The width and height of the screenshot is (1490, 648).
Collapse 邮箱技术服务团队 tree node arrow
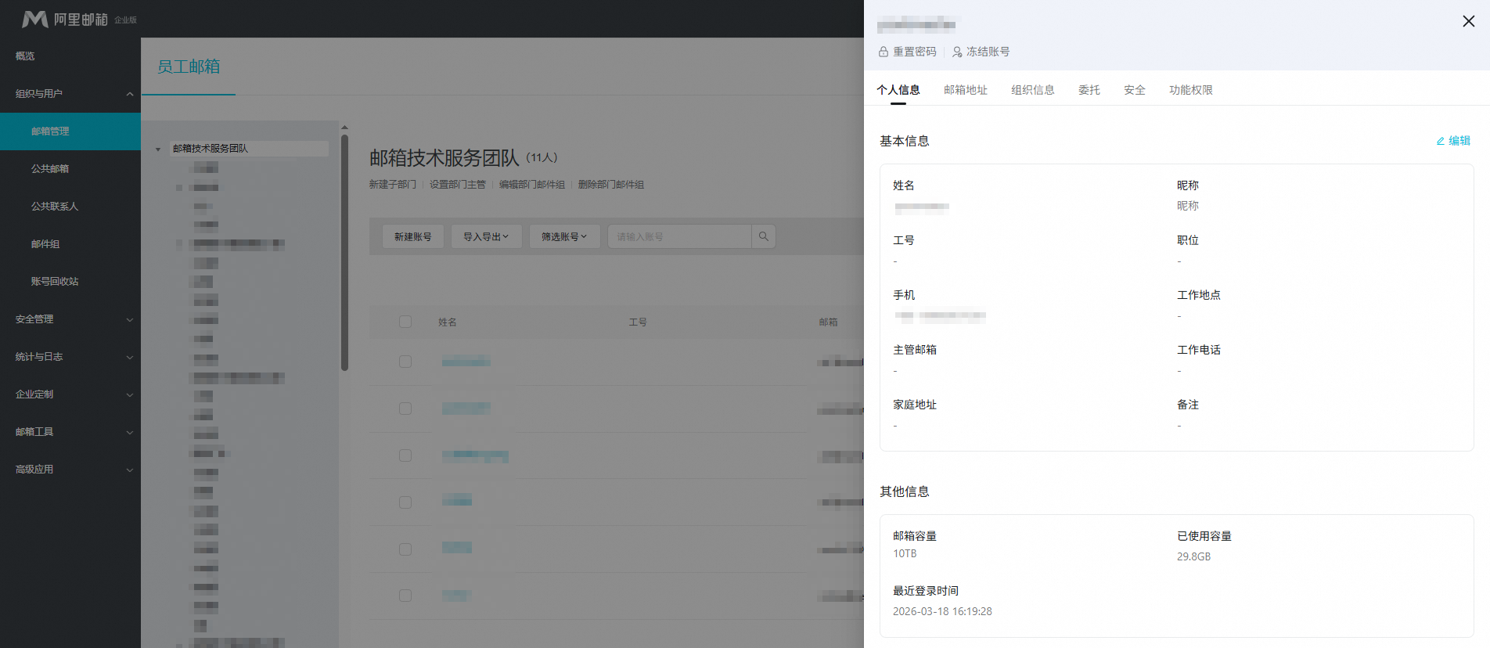(x=158, y=149)
